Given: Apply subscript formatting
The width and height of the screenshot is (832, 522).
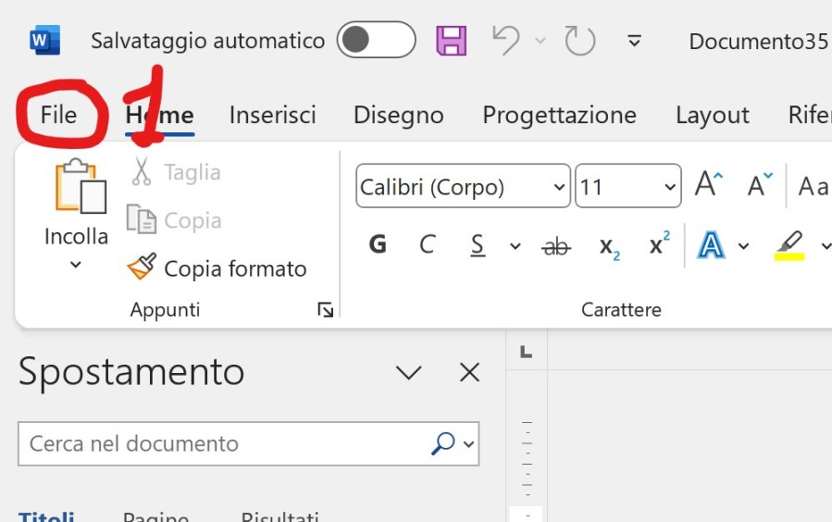Looking at the screenshot, I should (609, 246).
